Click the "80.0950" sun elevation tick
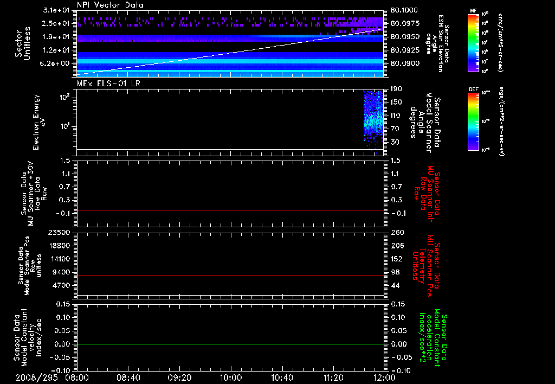Screen dimensions: 555x384 click(x=405, y=37)
